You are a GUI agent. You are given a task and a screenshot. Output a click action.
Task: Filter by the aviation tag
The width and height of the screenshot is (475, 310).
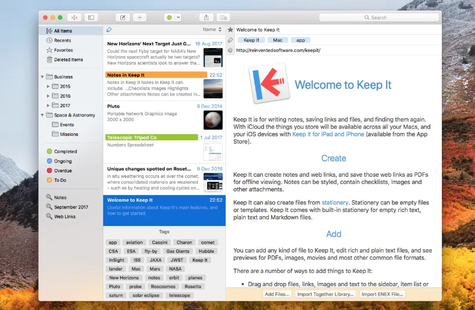pyautogui.click(x=134, y=243)
